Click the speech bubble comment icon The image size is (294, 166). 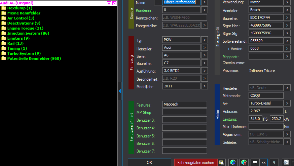pos(255,162)
